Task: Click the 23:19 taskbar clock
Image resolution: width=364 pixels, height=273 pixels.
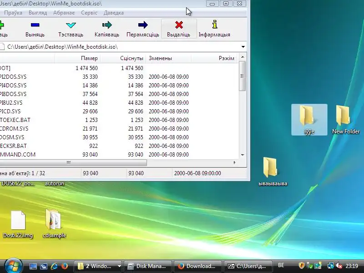Action: [x=352, y=266]
